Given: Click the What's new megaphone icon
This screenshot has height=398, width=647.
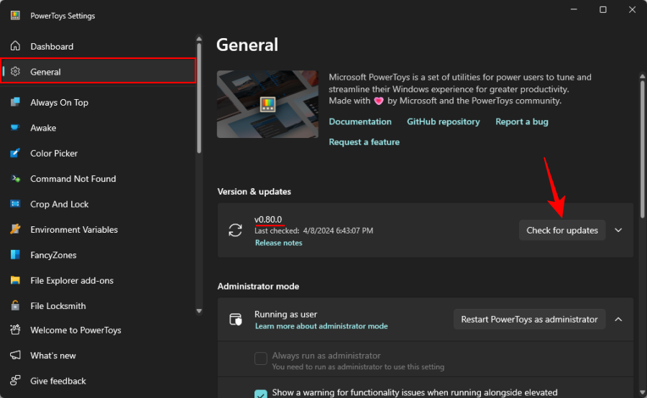Looking at the screenshot, I should pos(15,355).
